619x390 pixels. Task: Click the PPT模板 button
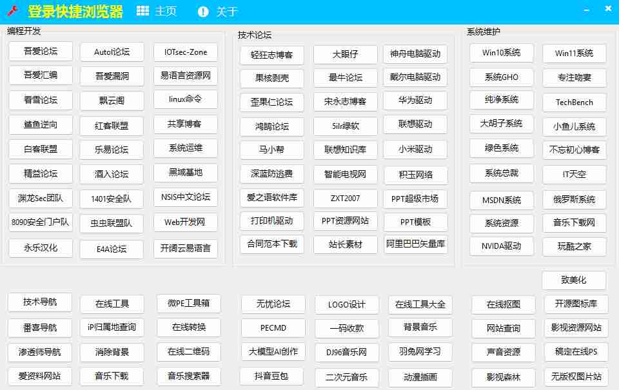416,222
